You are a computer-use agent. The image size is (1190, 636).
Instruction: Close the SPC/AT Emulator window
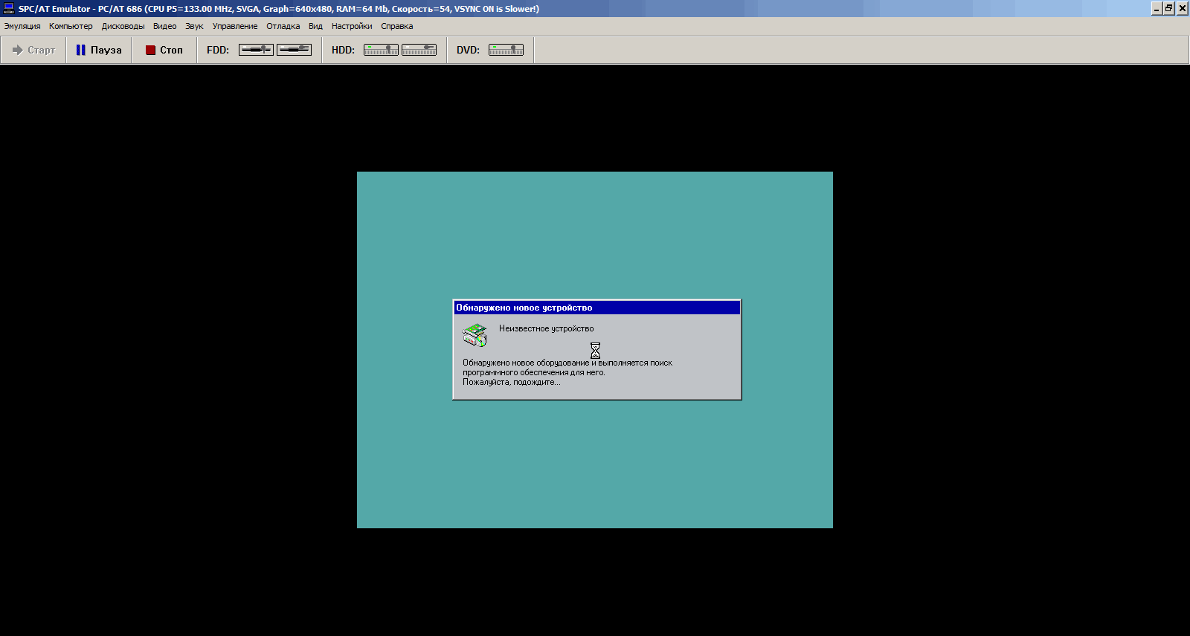[x=1182, y=8]
